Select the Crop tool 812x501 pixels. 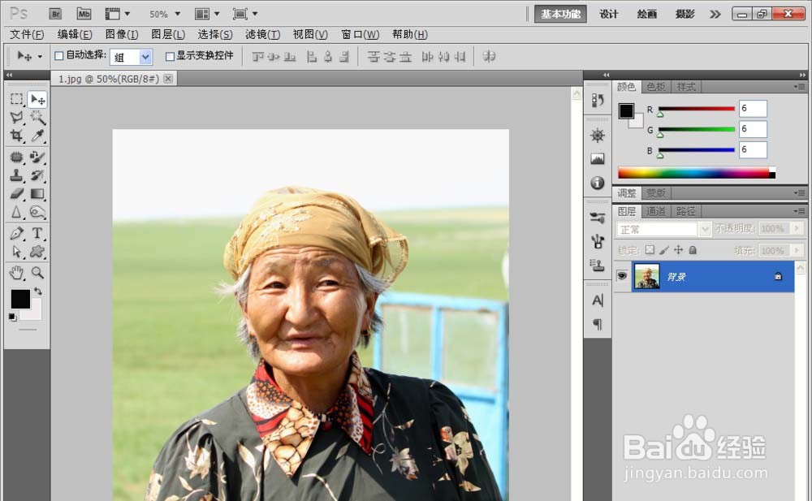pos(16,136)
